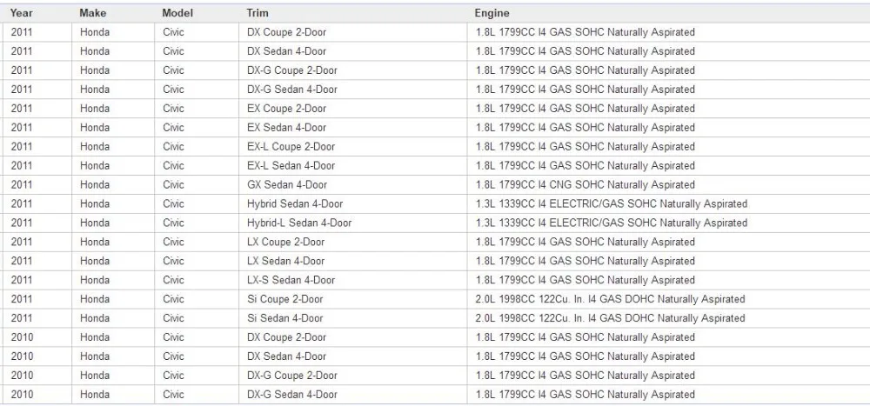Select the 2010 DX-G Sedan 4-Door trim cell
Viewport: 870px width, 406px height.
click(x=353, y=395)
